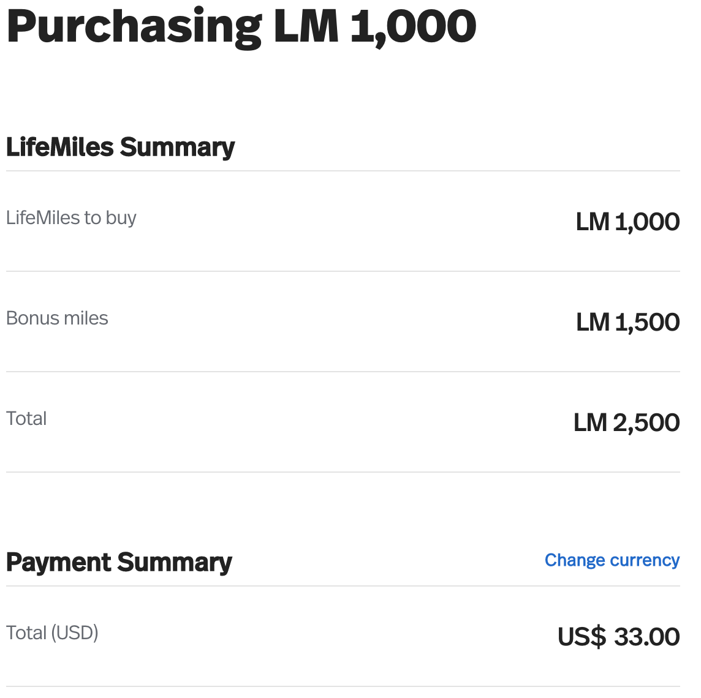Viewport: 701px width, 698px height.
Task: Click the divider beneath Payment Summary
Action: point(343,586)
